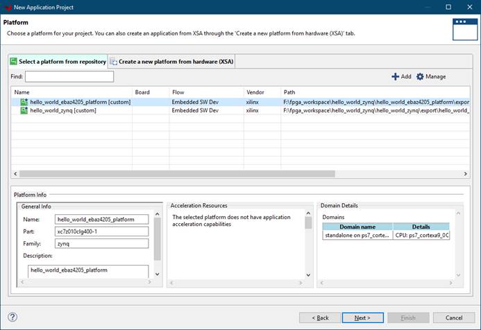Cancel the New Application Project wizard
The width and height of the screenshot is (481, 330).
453,318
